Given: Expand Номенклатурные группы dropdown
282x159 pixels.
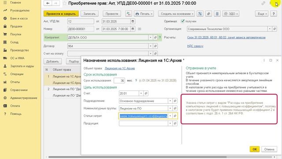Looking at the screenshot, I should [170, 108].
